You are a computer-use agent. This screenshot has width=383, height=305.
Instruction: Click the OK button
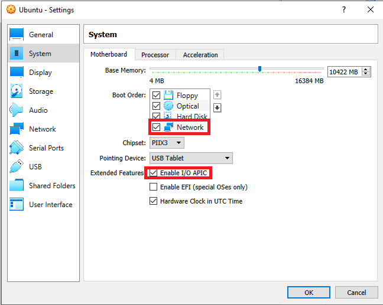coord(309,293)
